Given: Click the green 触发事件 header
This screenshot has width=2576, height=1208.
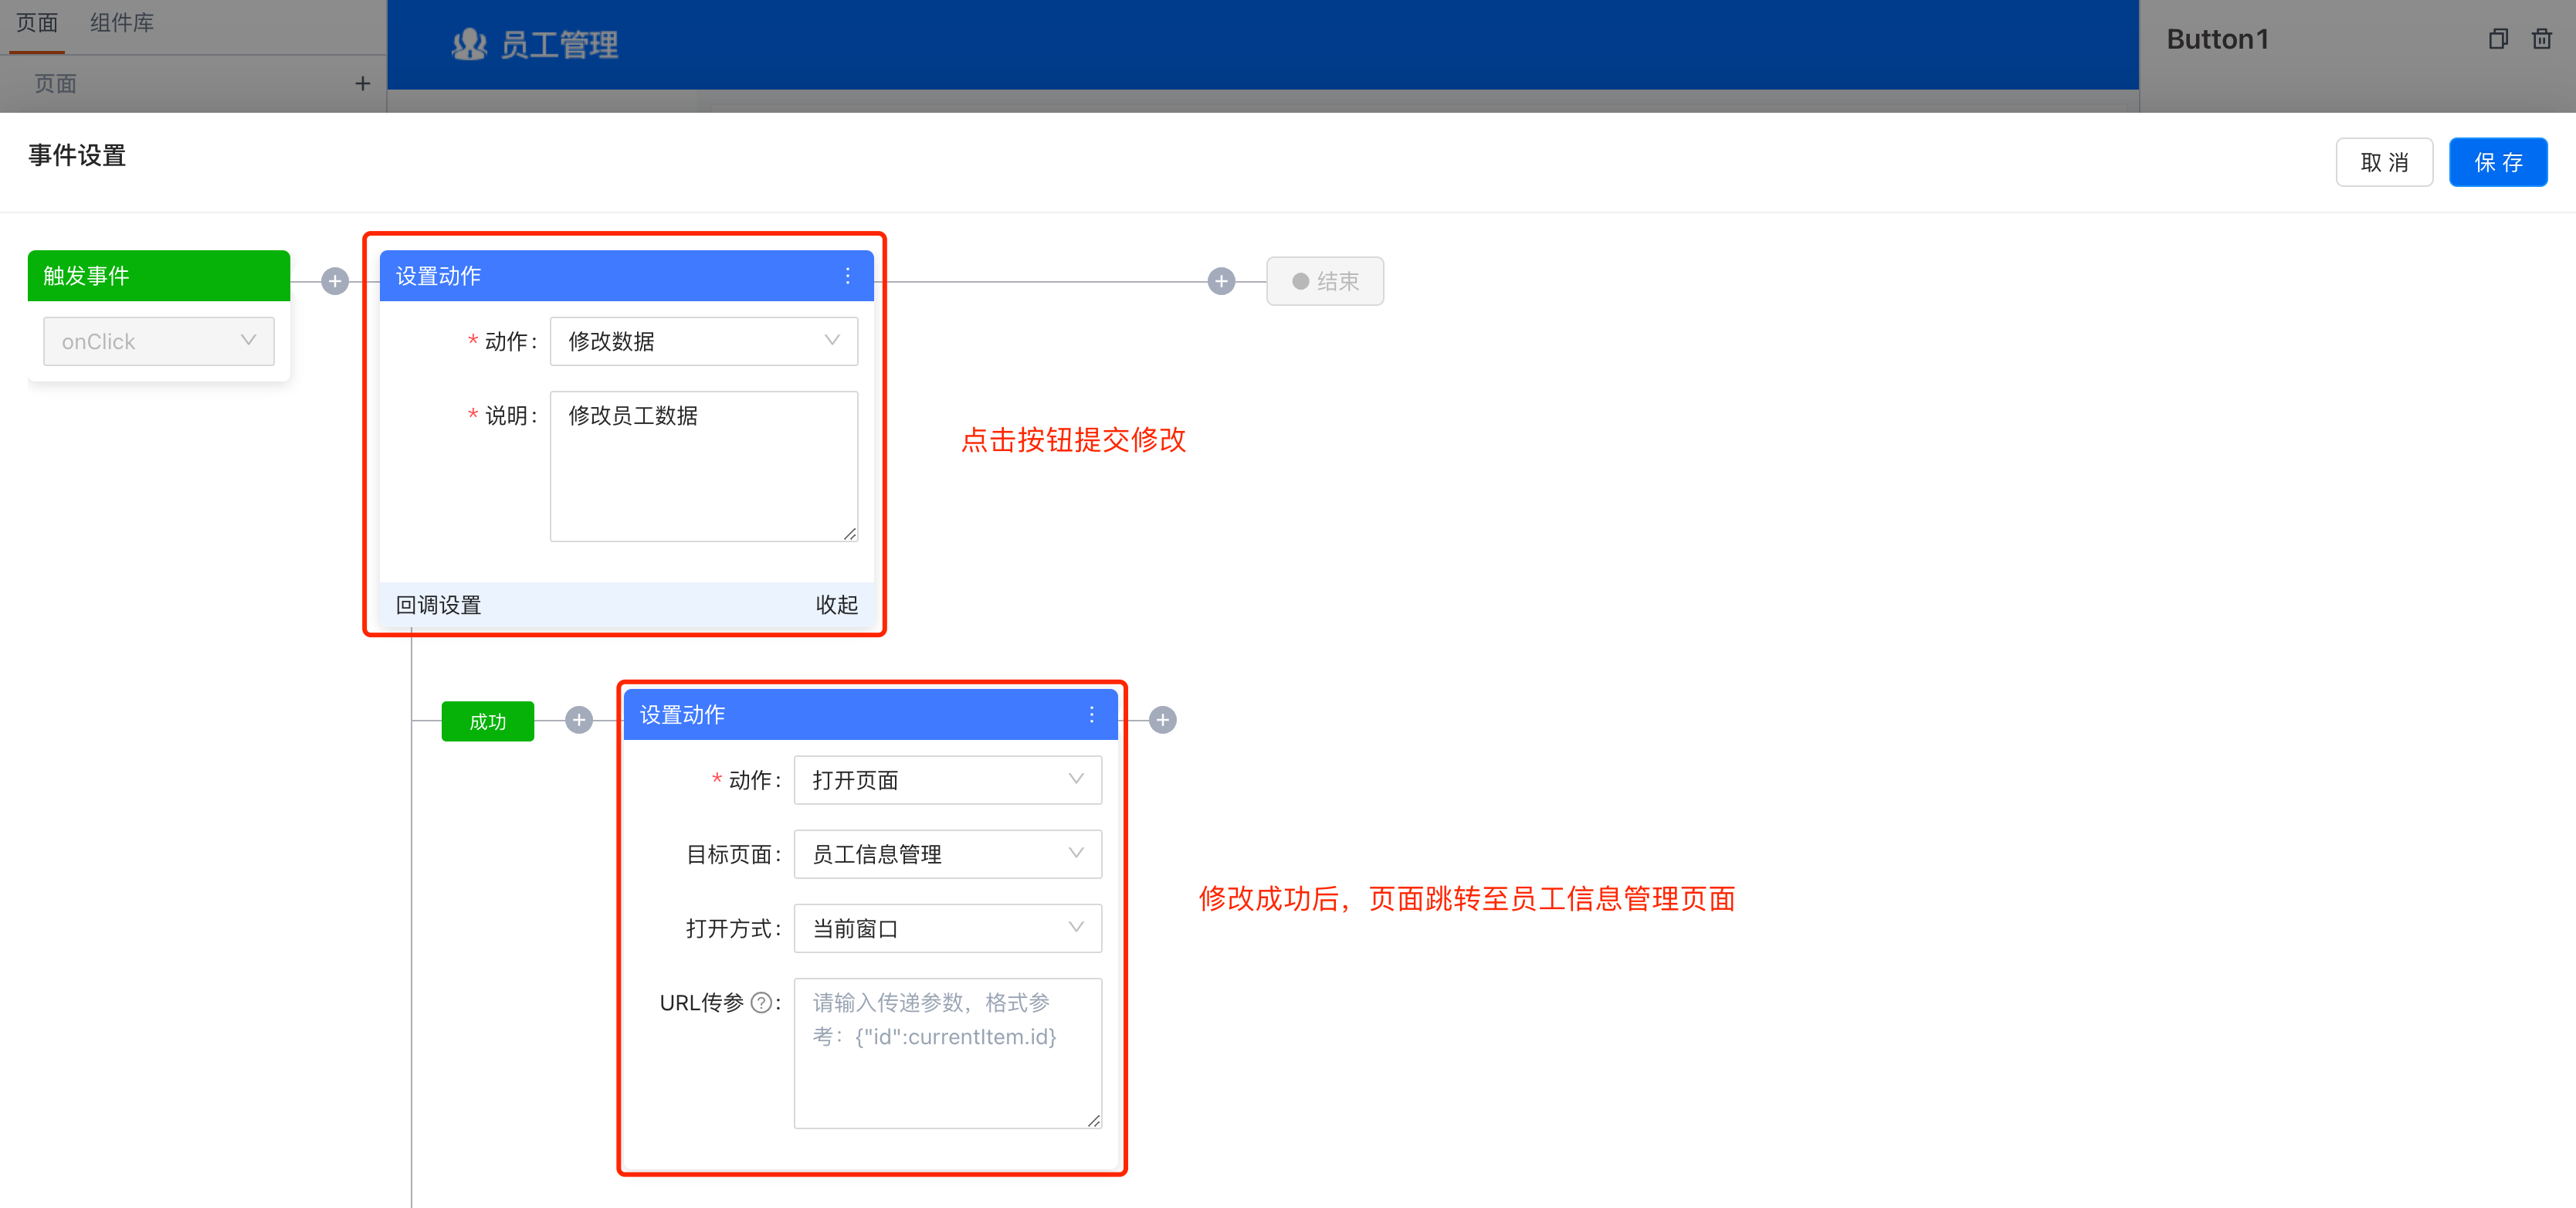Looking at the screenshot, I should click(x=159, y=276).
